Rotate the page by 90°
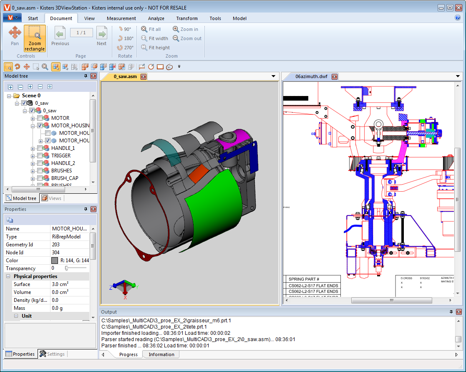Screen dimensions: 466x372 click(124, 29)
